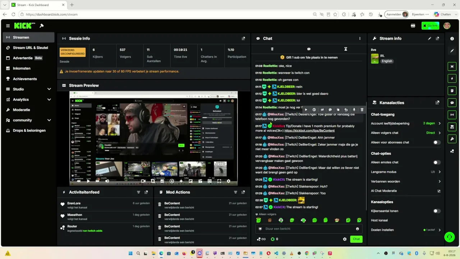The height and width of the screenshot is (259, 460).
Task: Open the user avatar in top right
Action: tap(447, 26)
